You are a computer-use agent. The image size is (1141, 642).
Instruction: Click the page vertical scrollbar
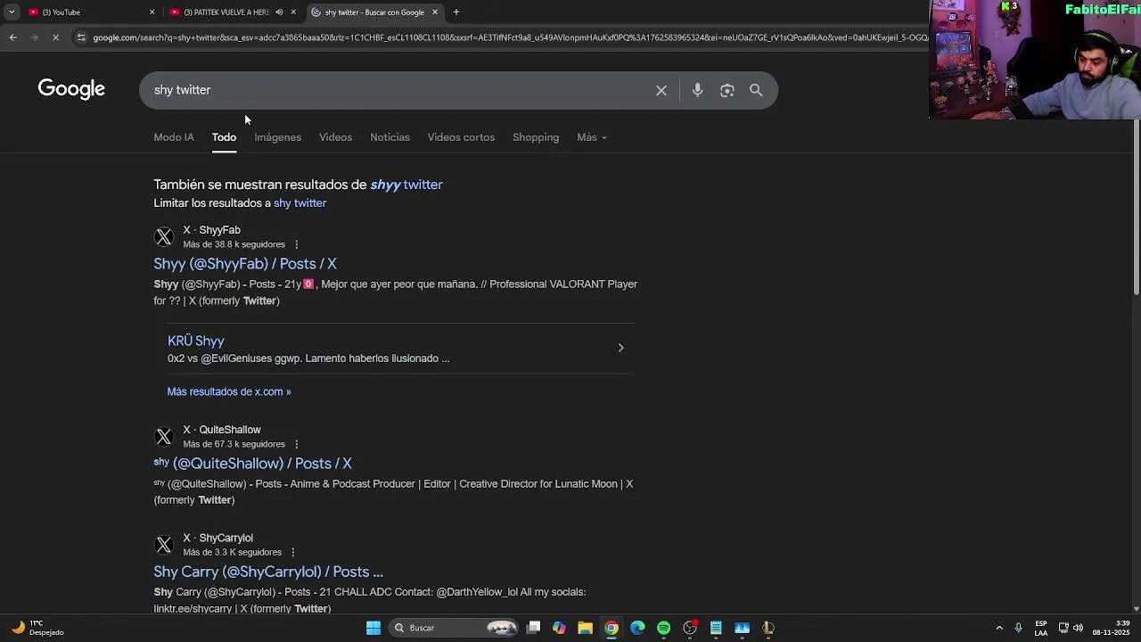[1136, 205]
